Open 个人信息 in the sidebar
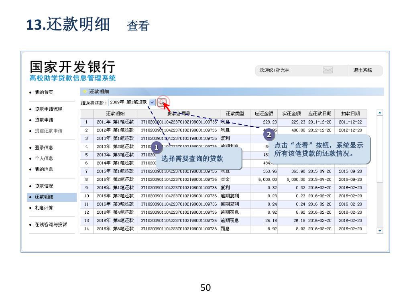Image resolution: width=411 pixels, height=308 pixels. (44, 158)
